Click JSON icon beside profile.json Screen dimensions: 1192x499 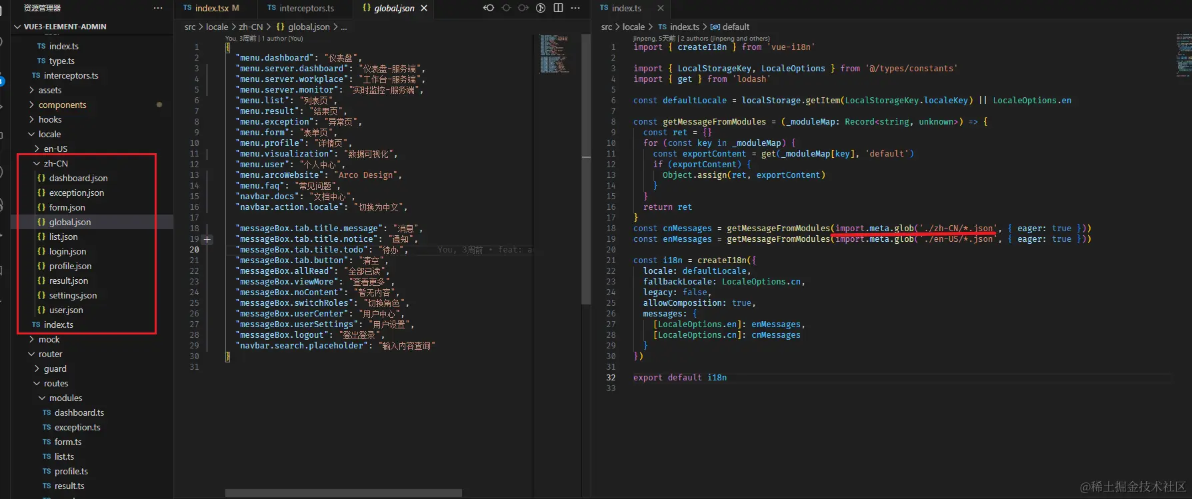(41, 266)
